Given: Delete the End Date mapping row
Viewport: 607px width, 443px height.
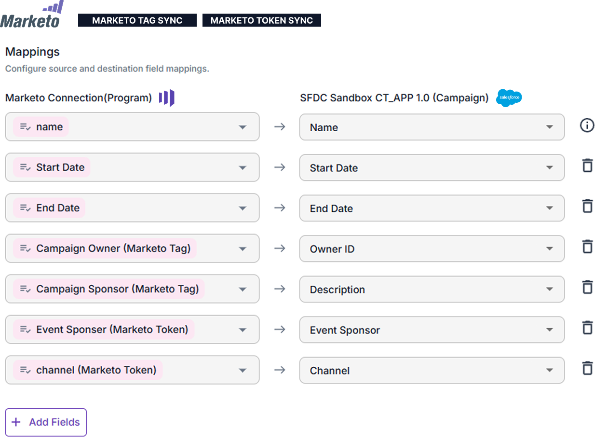Looking at the screenshot, I should pos(587,206).
